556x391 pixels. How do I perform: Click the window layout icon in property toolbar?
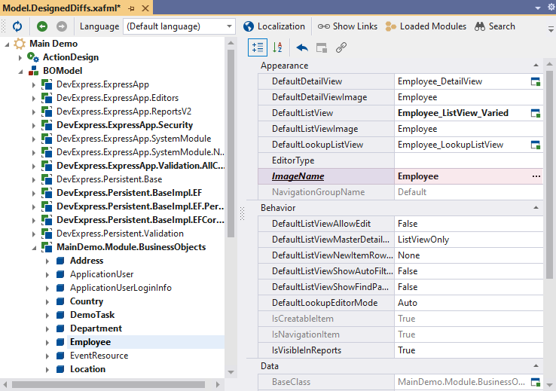[322, 47]
